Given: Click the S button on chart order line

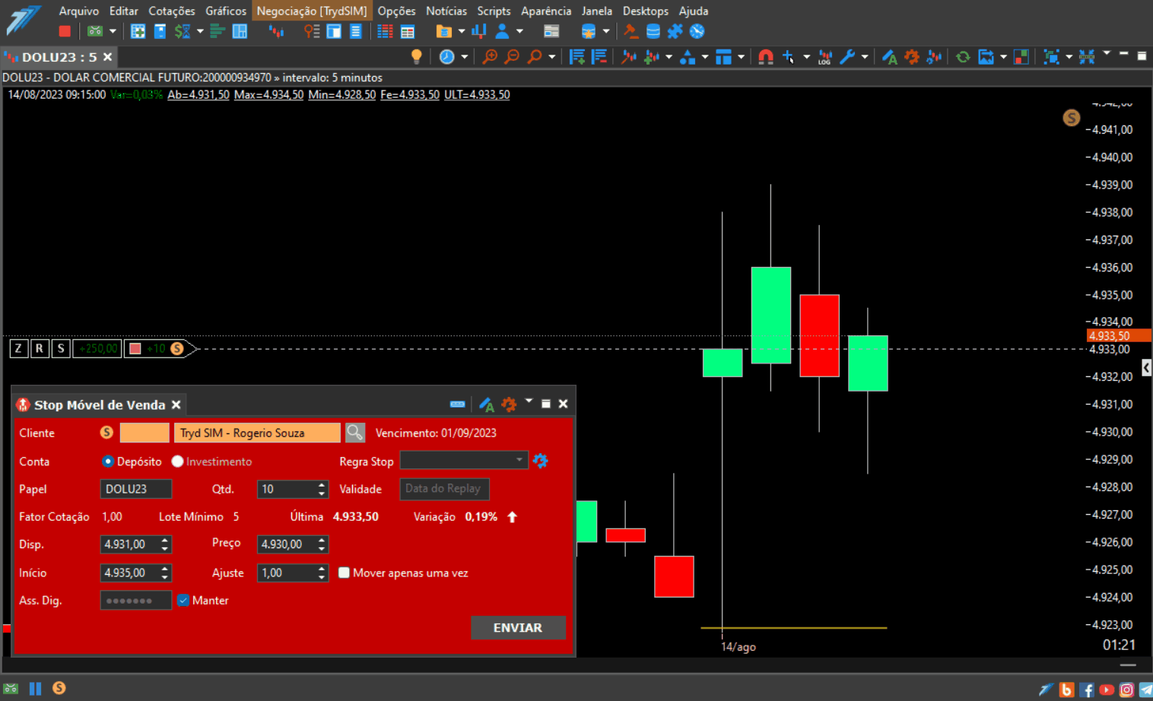Looking at the screenshot, I should [x=61, y=348].
